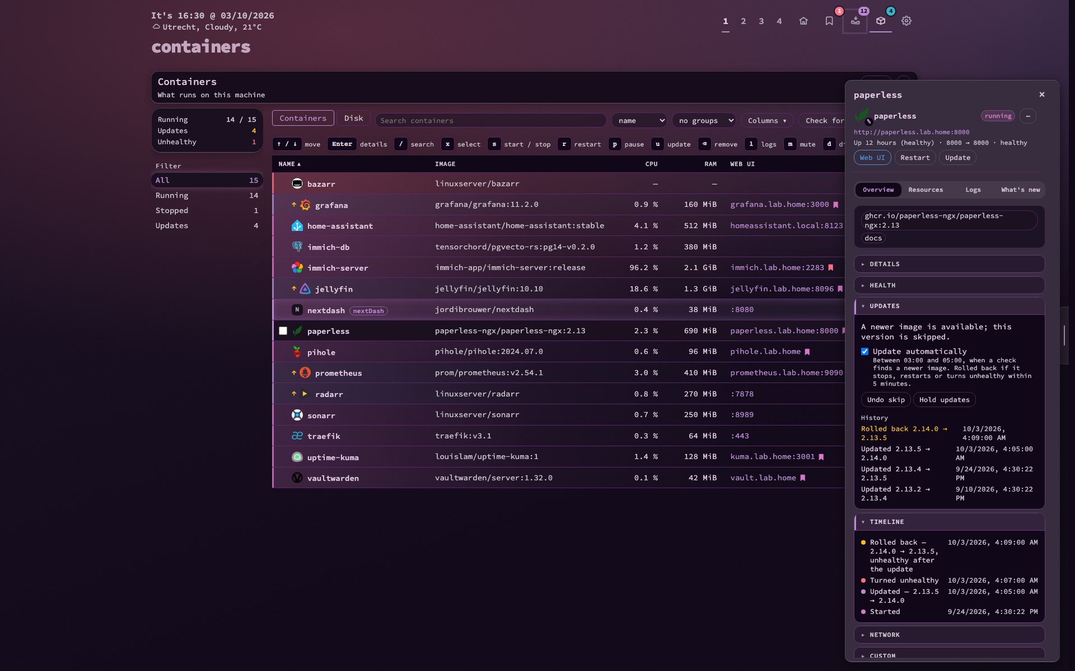1075x671 pixels.
Task: Open the name sort dropdown
Action: pyautogui.click(x=639, y=121)
